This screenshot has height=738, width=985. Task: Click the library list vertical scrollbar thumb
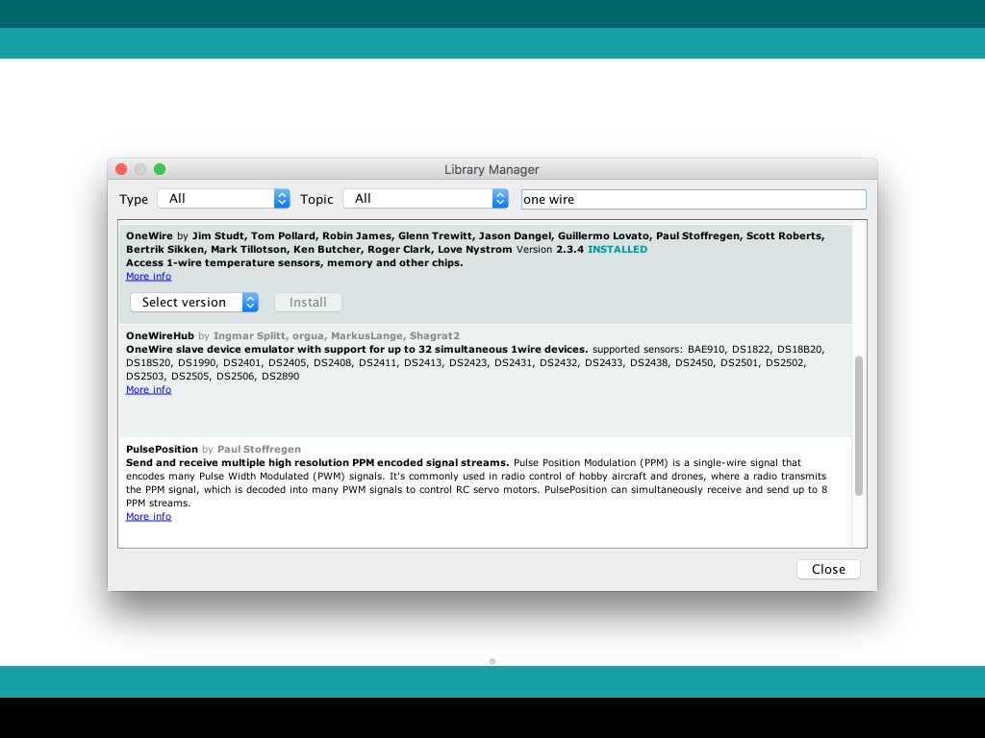click(859, 426)
